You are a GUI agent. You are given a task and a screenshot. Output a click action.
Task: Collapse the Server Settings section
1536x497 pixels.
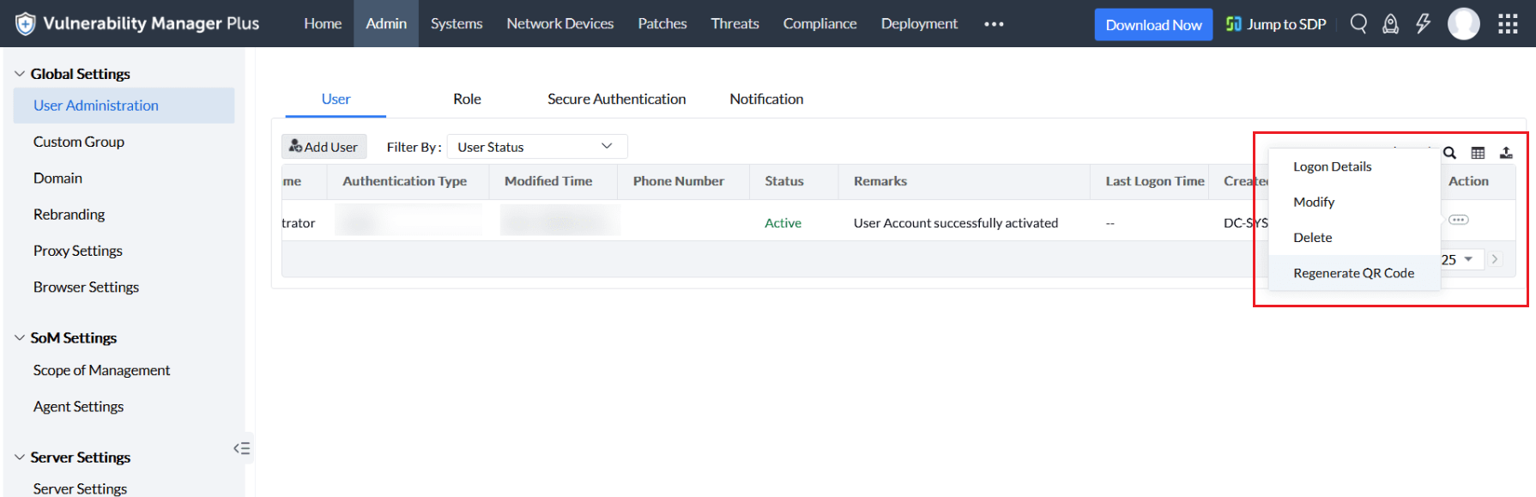click(20, 458)
